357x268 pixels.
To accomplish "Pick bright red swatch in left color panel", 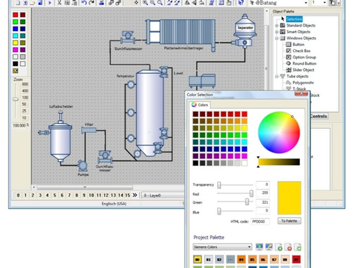I will pyautogui.click(x=16, y=15).
